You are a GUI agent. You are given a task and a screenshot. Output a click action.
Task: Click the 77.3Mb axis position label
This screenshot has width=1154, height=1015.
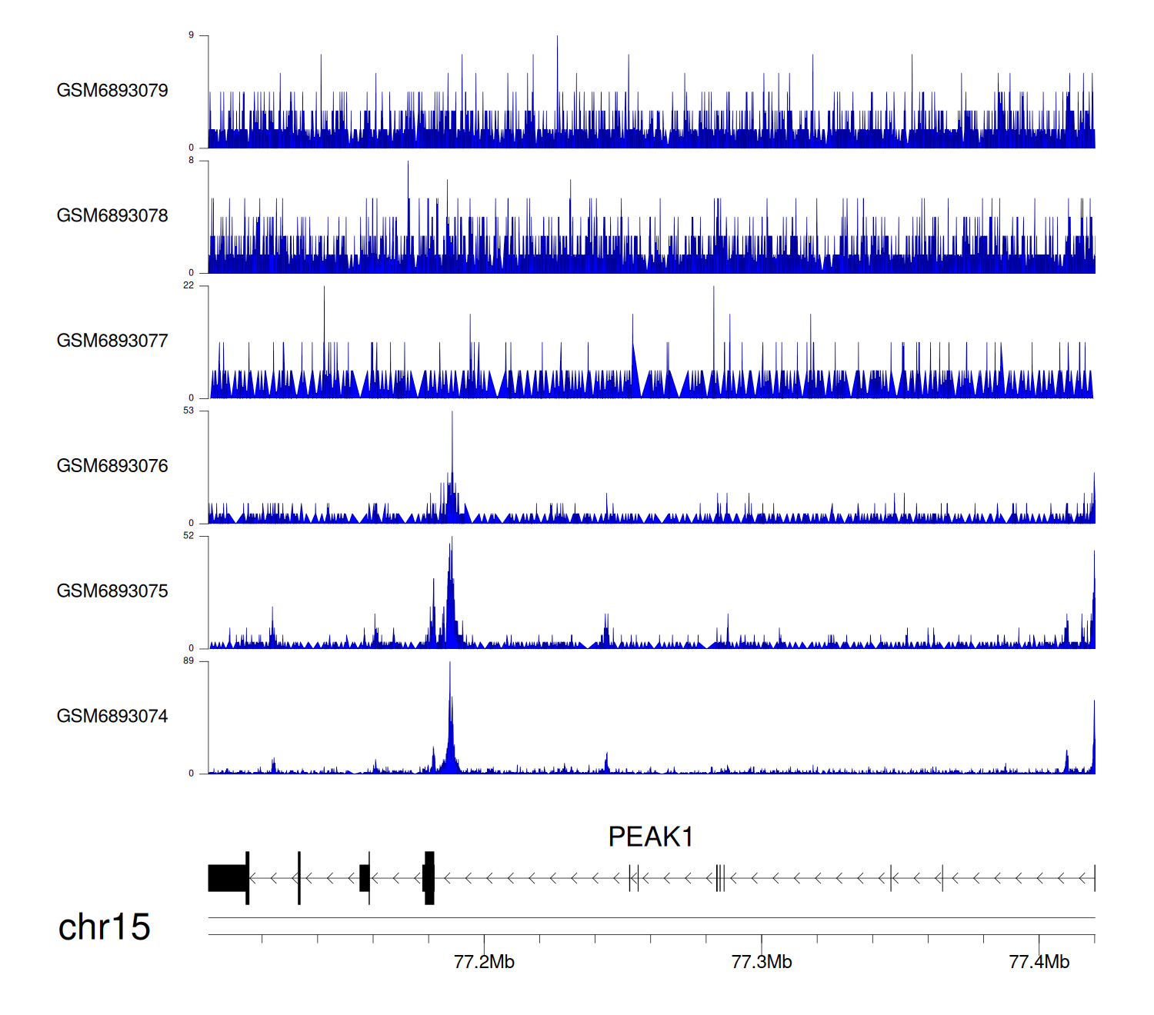pyautogui.click(x=762, y=962)
